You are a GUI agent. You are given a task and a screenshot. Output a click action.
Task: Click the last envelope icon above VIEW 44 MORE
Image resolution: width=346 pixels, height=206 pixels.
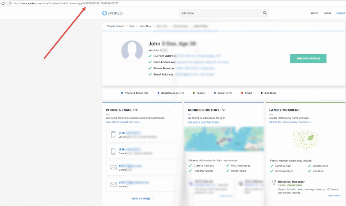tap(113, 184)
